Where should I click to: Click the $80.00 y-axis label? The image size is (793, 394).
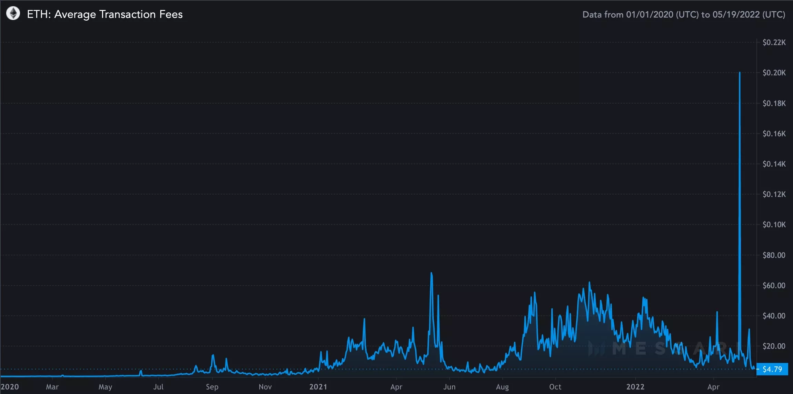pos(774,255)
